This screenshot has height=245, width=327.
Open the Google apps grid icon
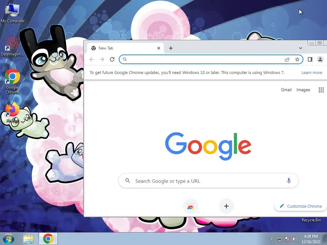(x=321, y=90)
